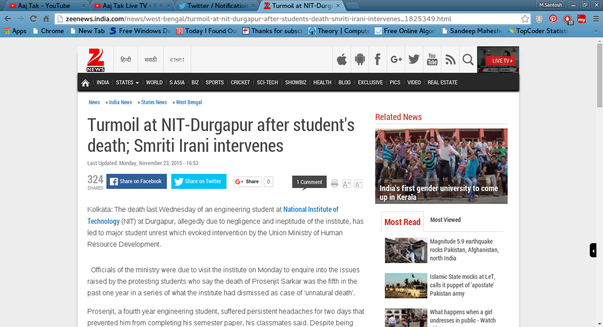
Task: Go back to previous page
Action: (7, 19)
